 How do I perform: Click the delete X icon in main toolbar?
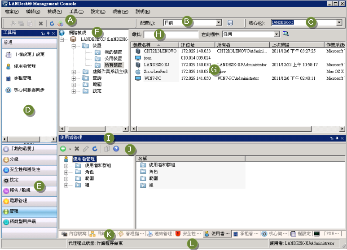[x=41, y=23]
